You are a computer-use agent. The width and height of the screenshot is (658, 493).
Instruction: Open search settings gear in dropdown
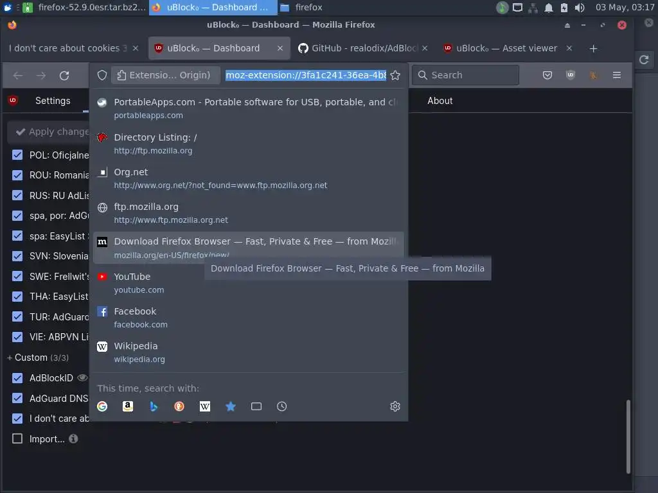(395, 406)
